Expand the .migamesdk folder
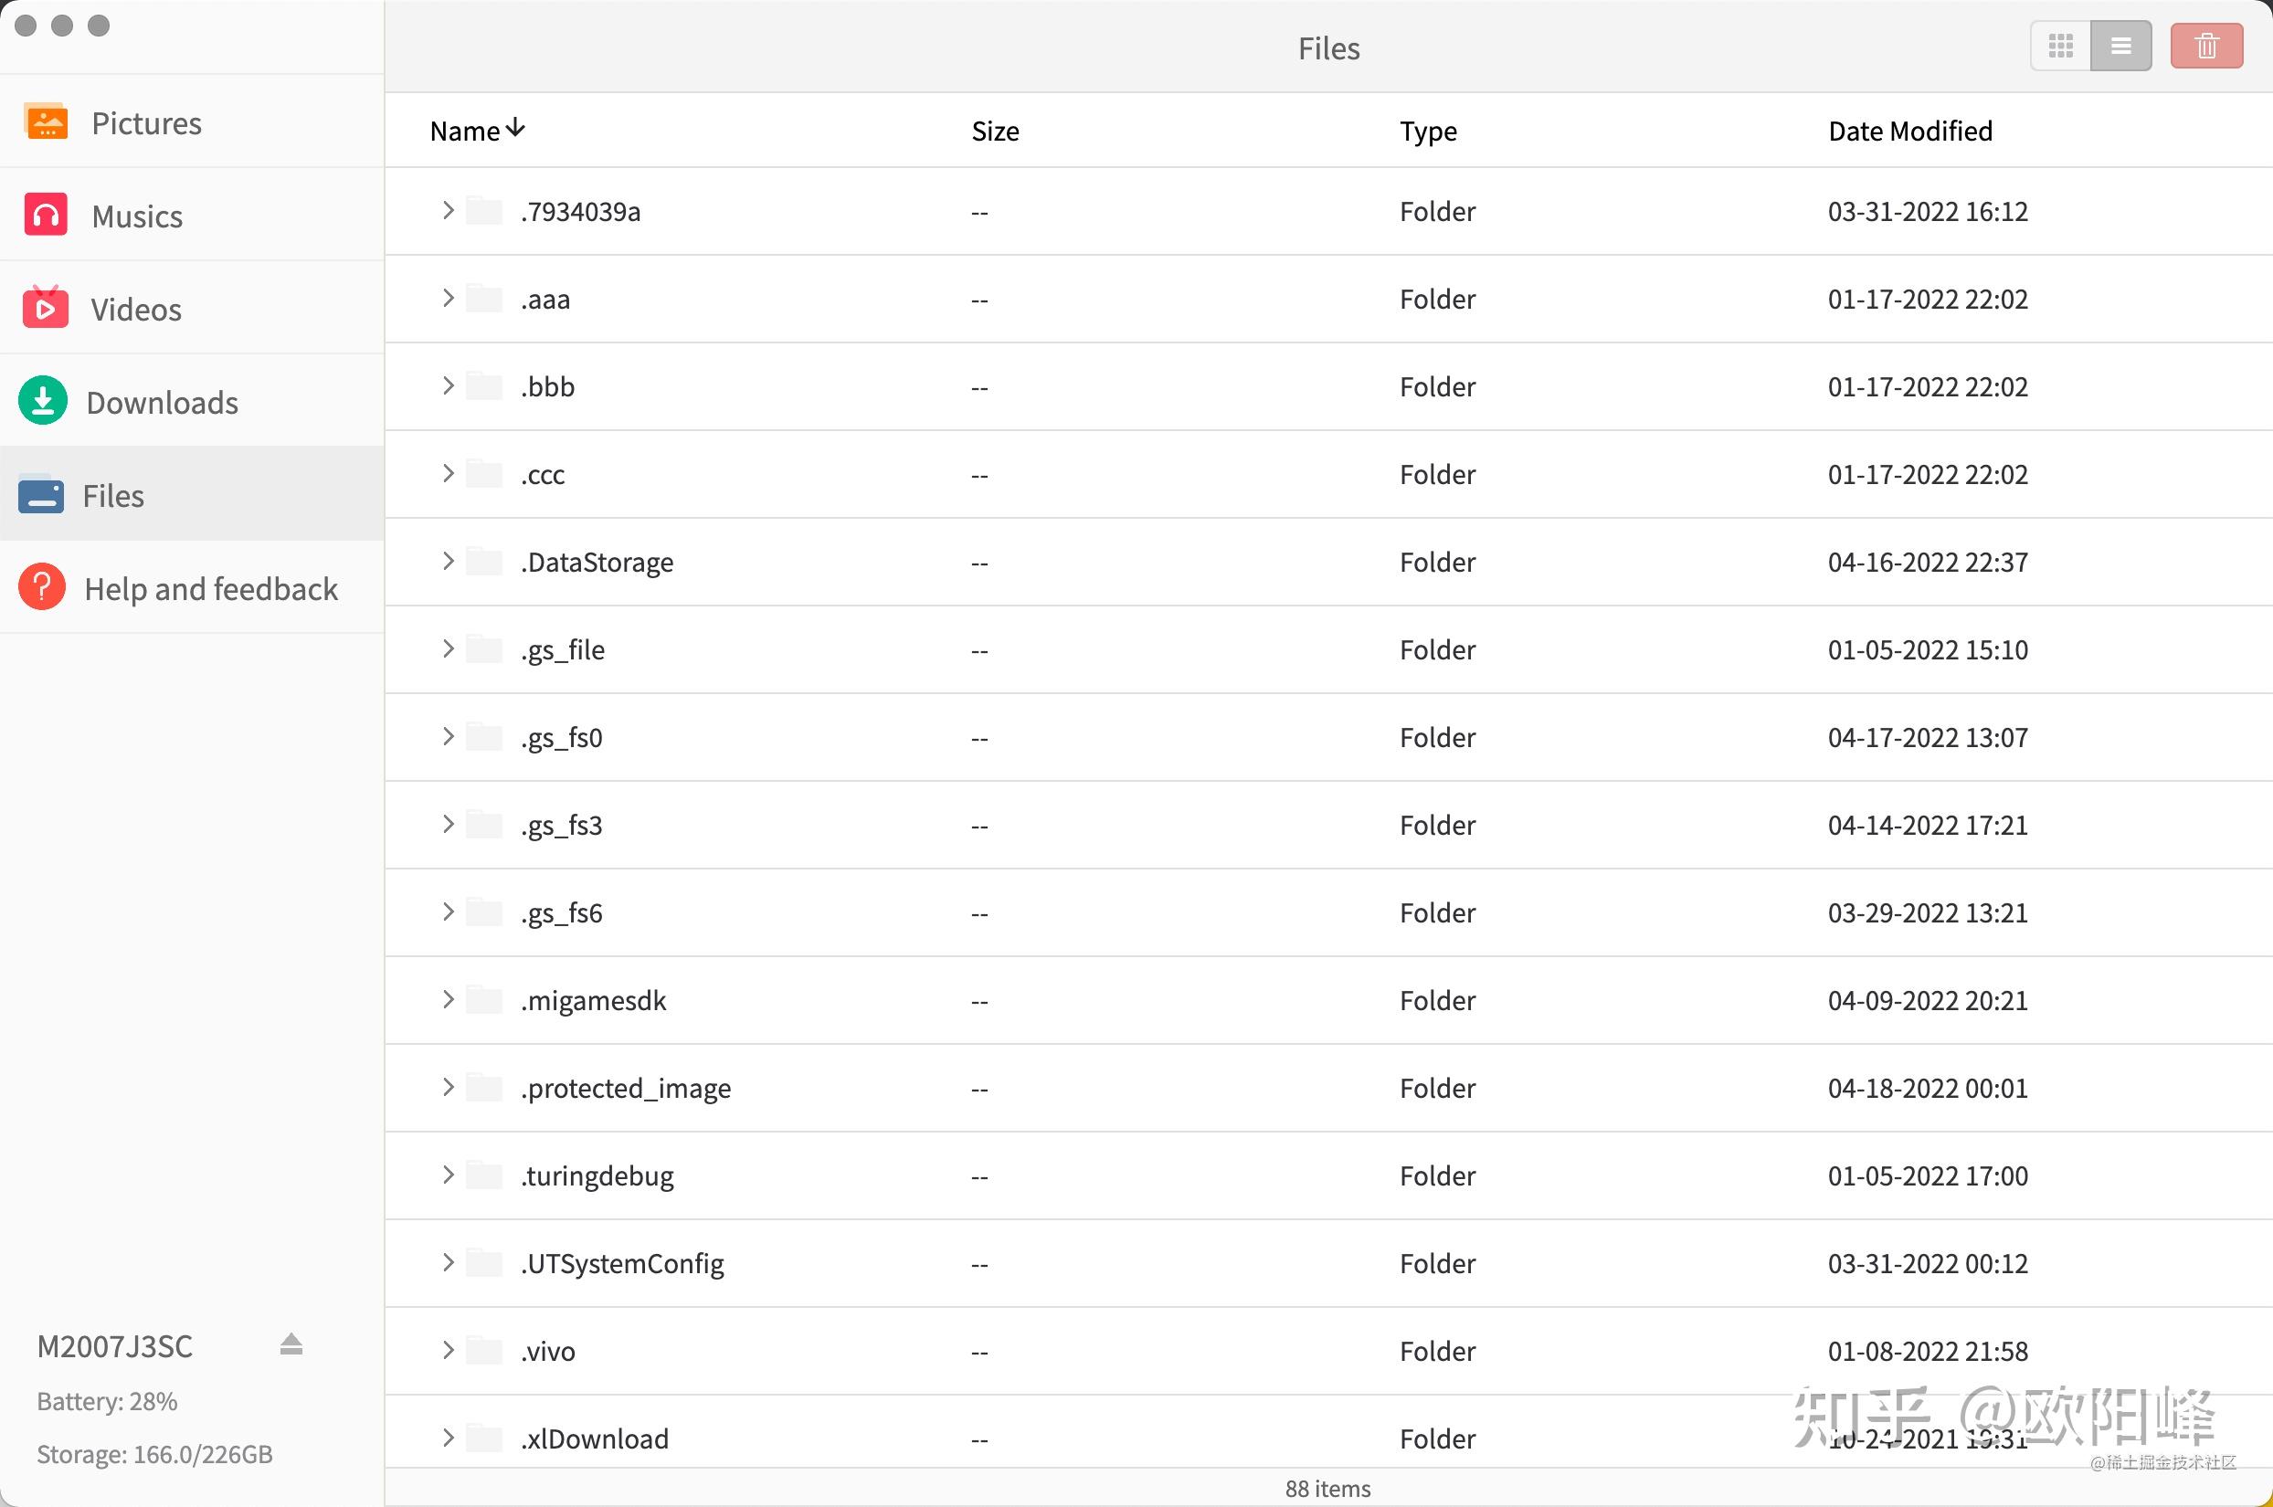The image size is (2273, 1507). [448, 999]
